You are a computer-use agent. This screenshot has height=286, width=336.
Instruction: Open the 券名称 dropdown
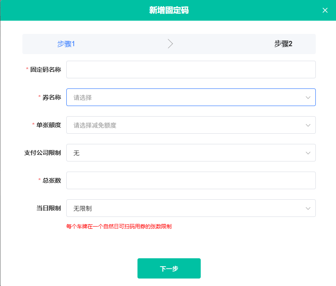point(191,97)
